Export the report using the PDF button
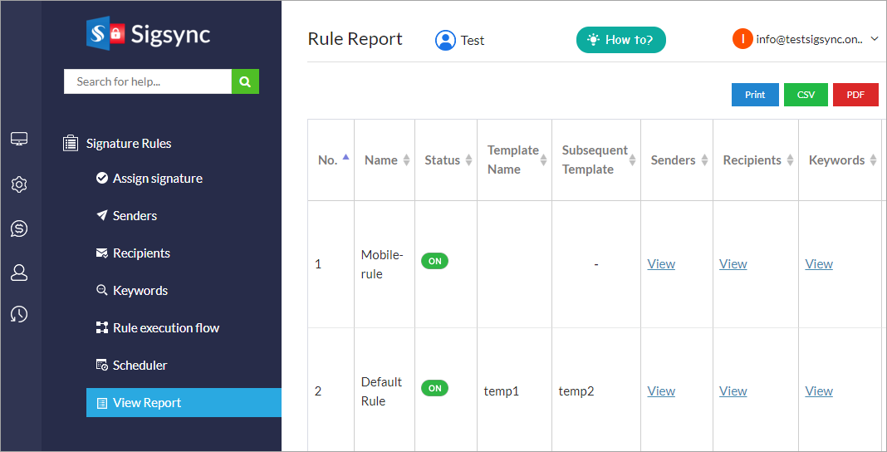 (x=855, y=95)
